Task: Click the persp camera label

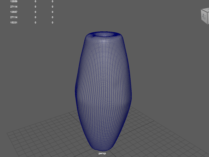Action: click(102, 153)
